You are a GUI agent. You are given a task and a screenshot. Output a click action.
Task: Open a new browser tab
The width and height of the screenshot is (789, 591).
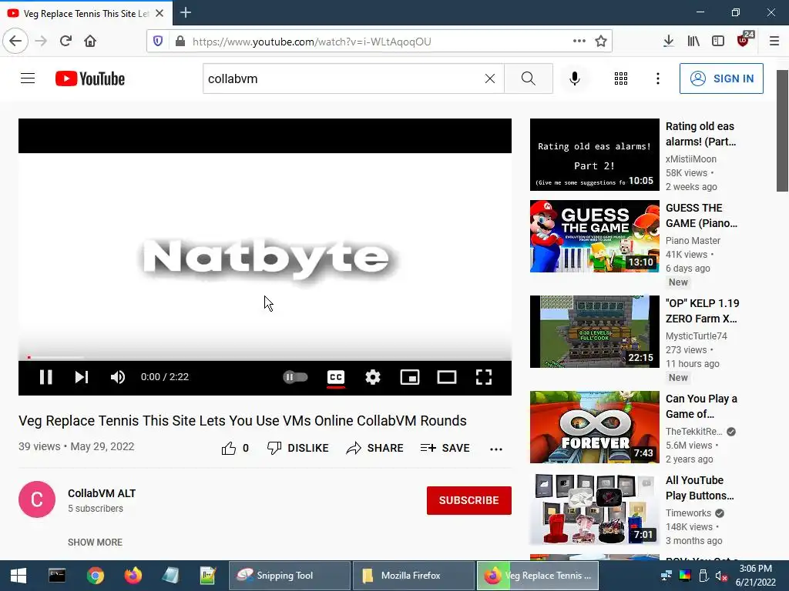tap(185, 12)
